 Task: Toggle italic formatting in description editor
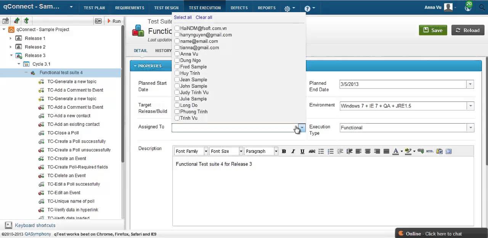coord(293,151)
